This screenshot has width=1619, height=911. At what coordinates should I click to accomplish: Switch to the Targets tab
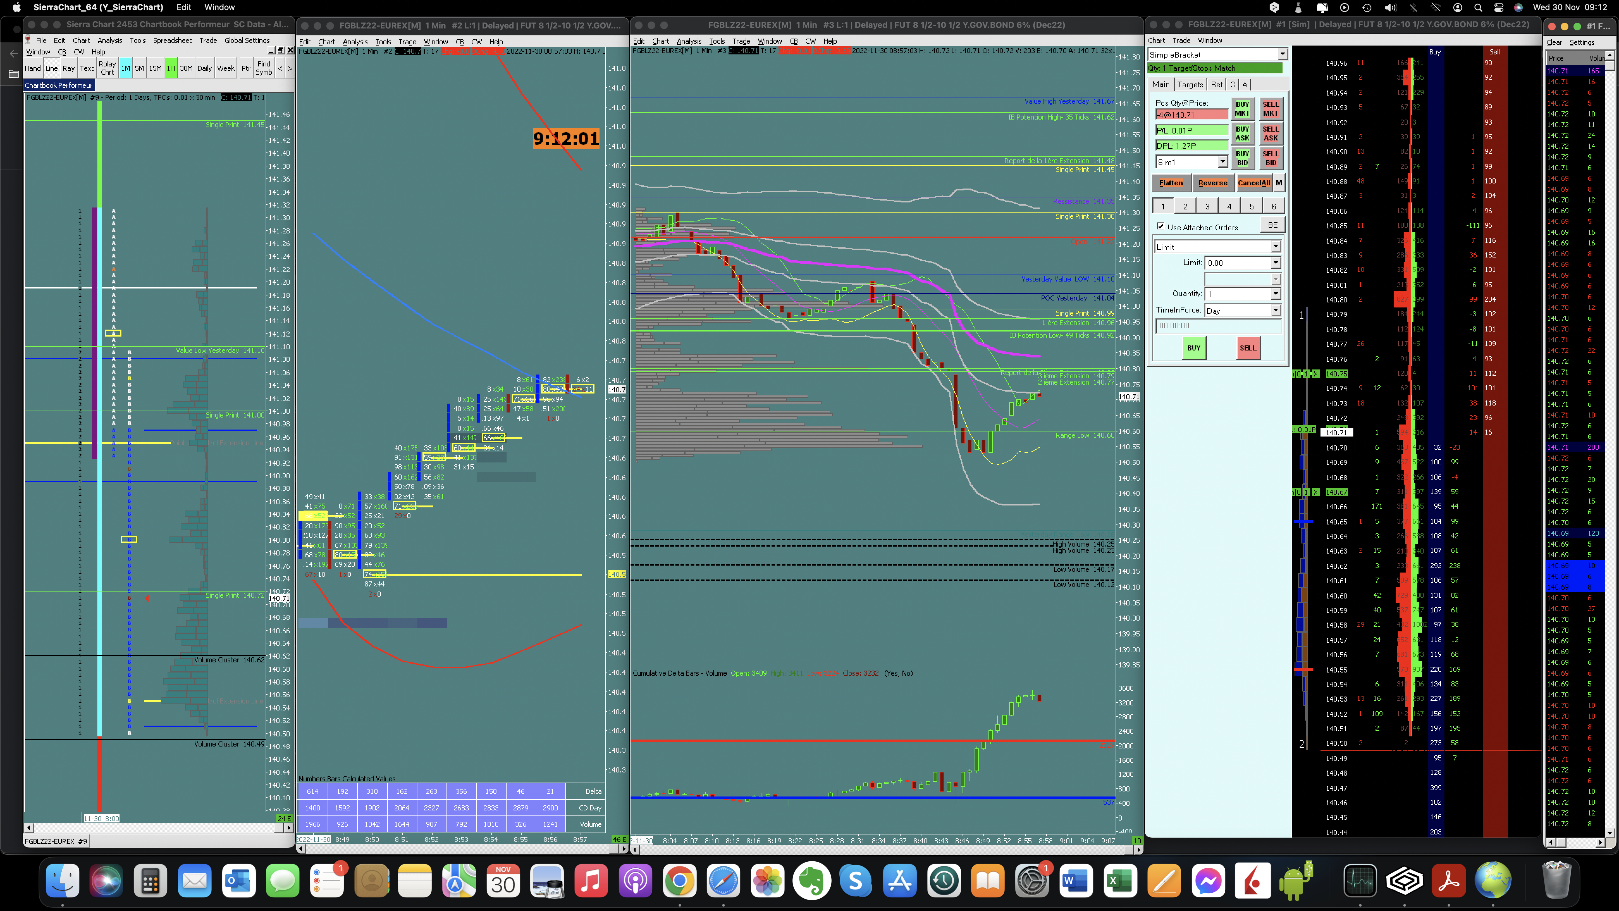[x=1190, y=84]
